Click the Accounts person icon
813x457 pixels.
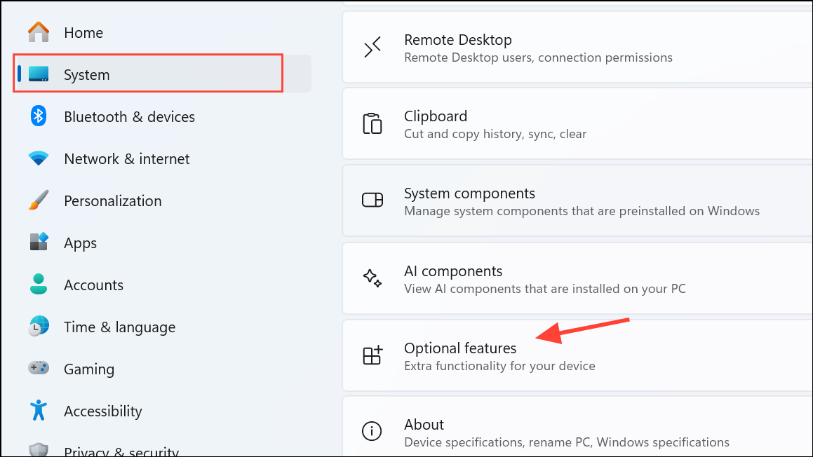tap(39, 284)
